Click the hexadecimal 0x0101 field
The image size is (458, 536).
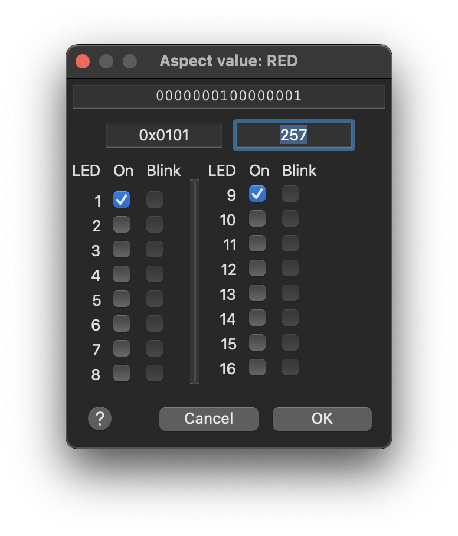point(164,135)
